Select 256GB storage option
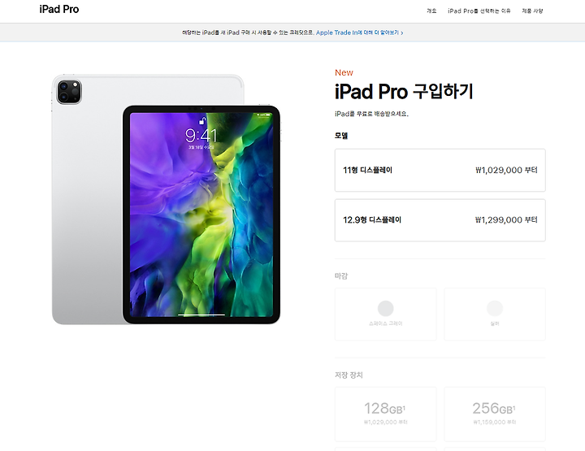Viewport: 585px width, 451px height. coord(495,414)
